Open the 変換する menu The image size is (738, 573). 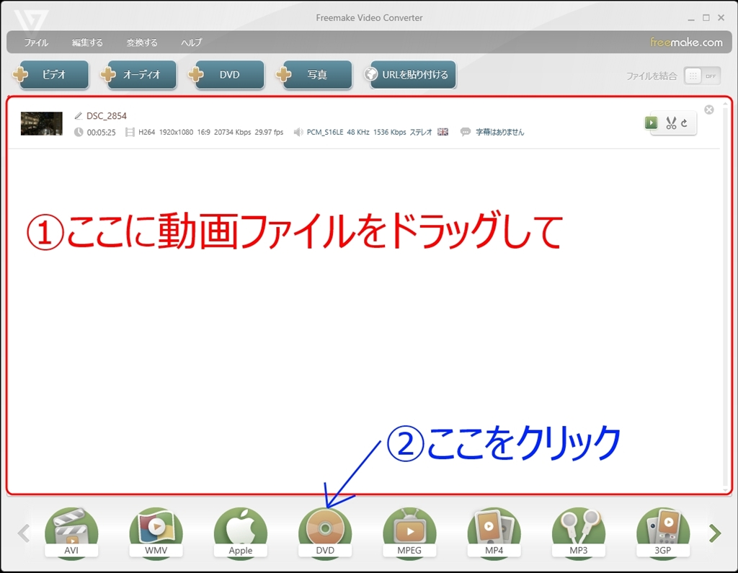(x=142, y=43)
